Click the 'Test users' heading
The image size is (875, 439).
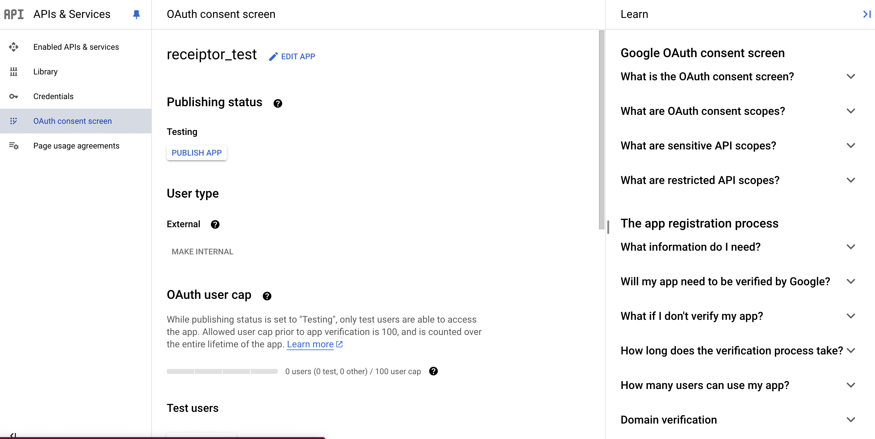[193, 408]
